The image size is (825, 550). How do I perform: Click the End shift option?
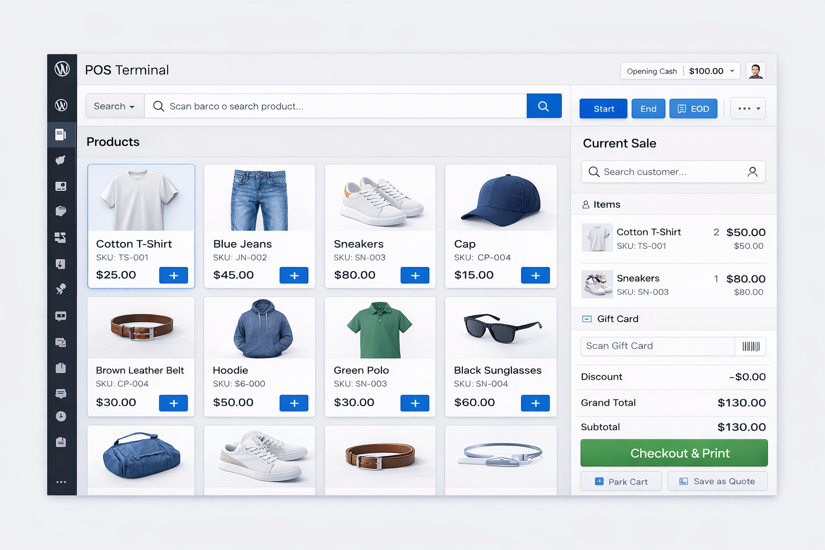click(x=648, y=108)
